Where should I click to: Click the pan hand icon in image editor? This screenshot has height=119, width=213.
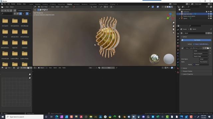30,78
